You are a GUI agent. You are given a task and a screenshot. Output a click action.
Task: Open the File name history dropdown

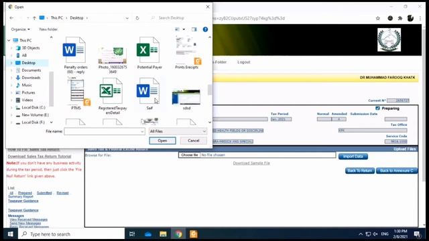tap(142, 131)
